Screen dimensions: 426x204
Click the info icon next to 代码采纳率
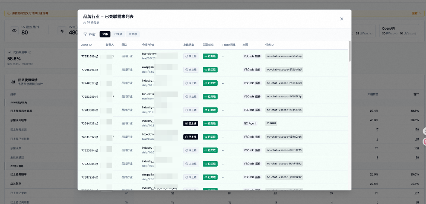(x=30, y=52)
